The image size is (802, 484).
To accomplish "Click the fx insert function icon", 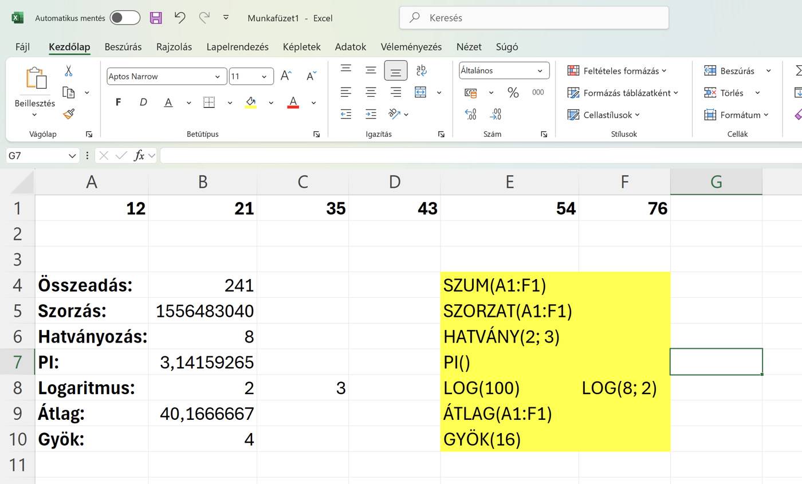I will click(139, 156).
